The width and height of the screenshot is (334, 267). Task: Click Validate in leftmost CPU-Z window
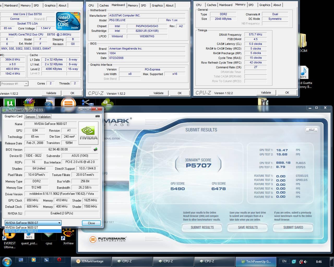point(51,93)
